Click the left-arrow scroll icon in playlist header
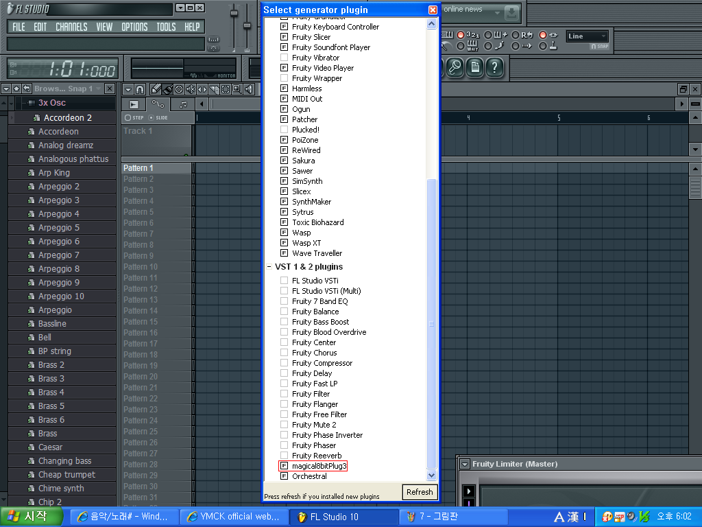The image size is (702, 527). click(x=202, y=104)
